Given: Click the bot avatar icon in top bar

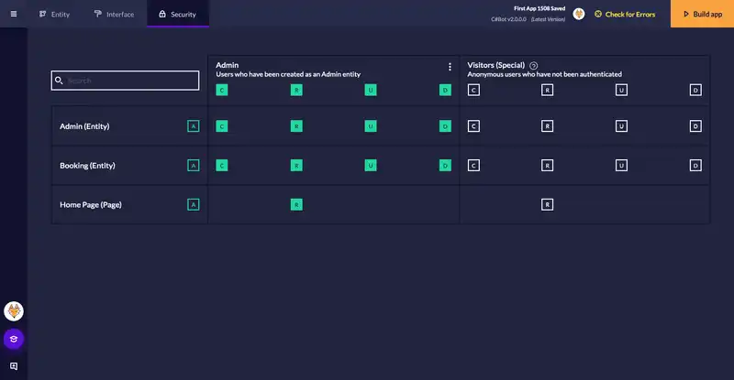Looking at the screenshot, I should (x=579, y=14).
